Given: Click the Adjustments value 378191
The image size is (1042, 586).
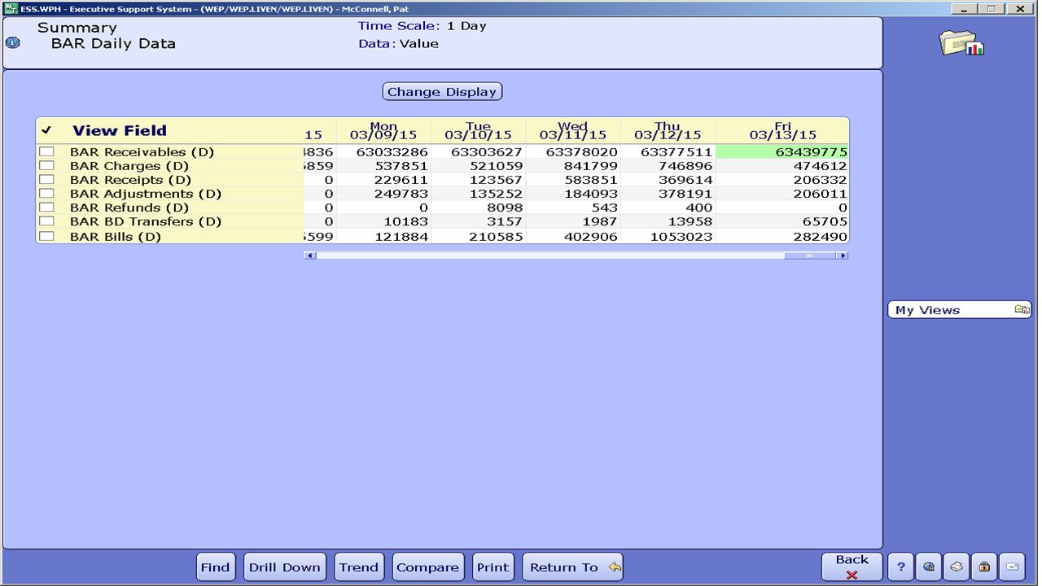Looking at the screenshot, I should point(685,194).
